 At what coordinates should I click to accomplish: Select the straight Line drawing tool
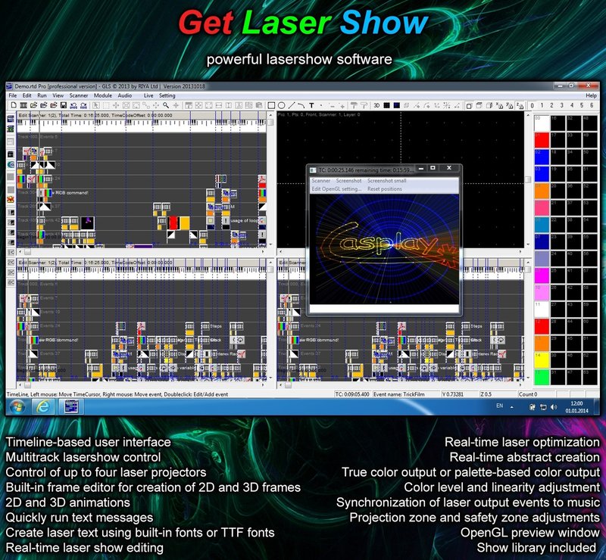pyautogui.click(x=292, y=105)
